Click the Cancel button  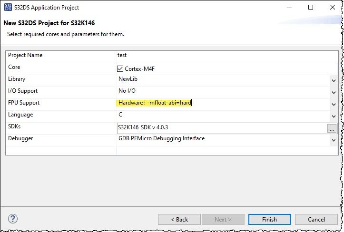[316, 220]
